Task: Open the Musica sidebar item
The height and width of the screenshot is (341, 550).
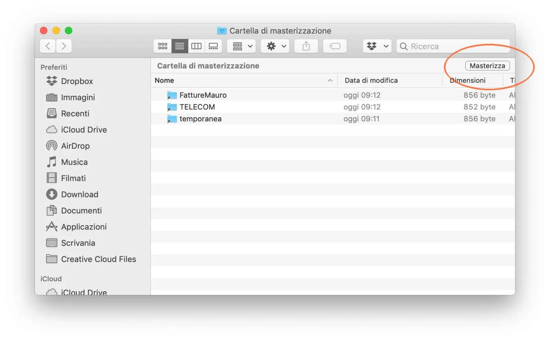Action: pyautogui.click(x=74, y=162)
